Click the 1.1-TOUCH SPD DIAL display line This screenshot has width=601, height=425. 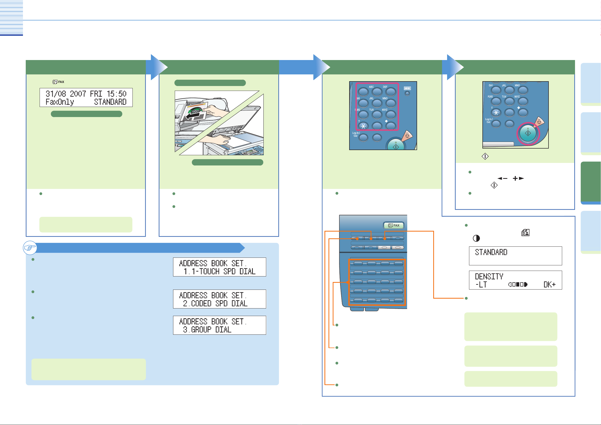pyautogui.click(x=219, y=271)
